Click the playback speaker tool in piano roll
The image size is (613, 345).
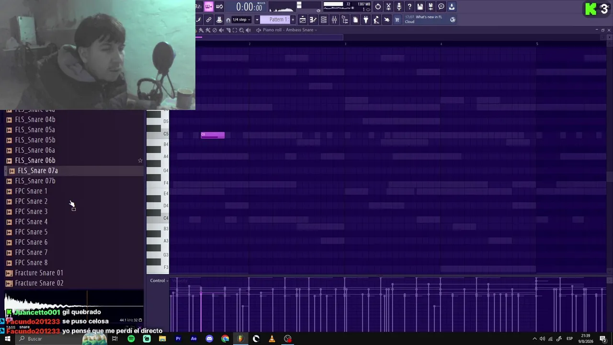coord(248,30)
